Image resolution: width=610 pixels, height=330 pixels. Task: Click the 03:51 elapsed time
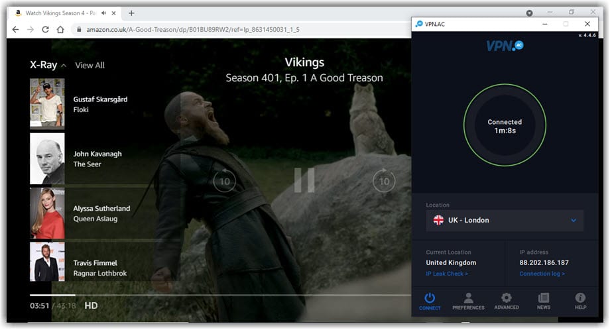point(40,306)
